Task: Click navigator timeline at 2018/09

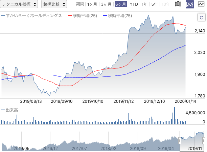Action: [x=138, y=148]
